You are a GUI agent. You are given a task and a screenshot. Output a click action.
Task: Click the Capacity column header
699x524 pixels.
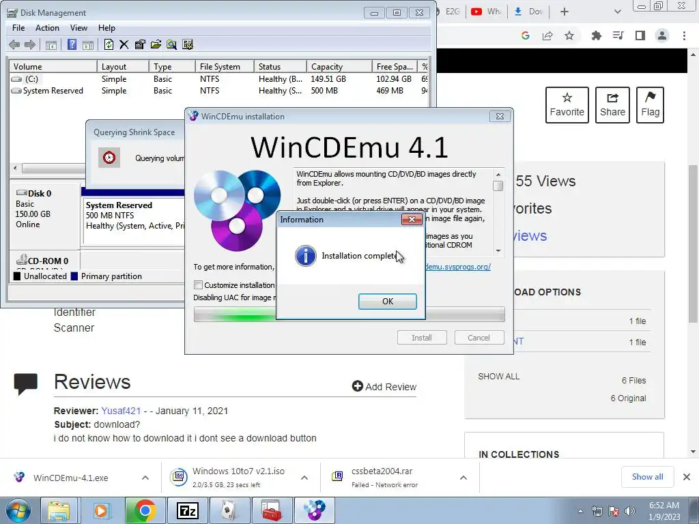pos(339,66)
